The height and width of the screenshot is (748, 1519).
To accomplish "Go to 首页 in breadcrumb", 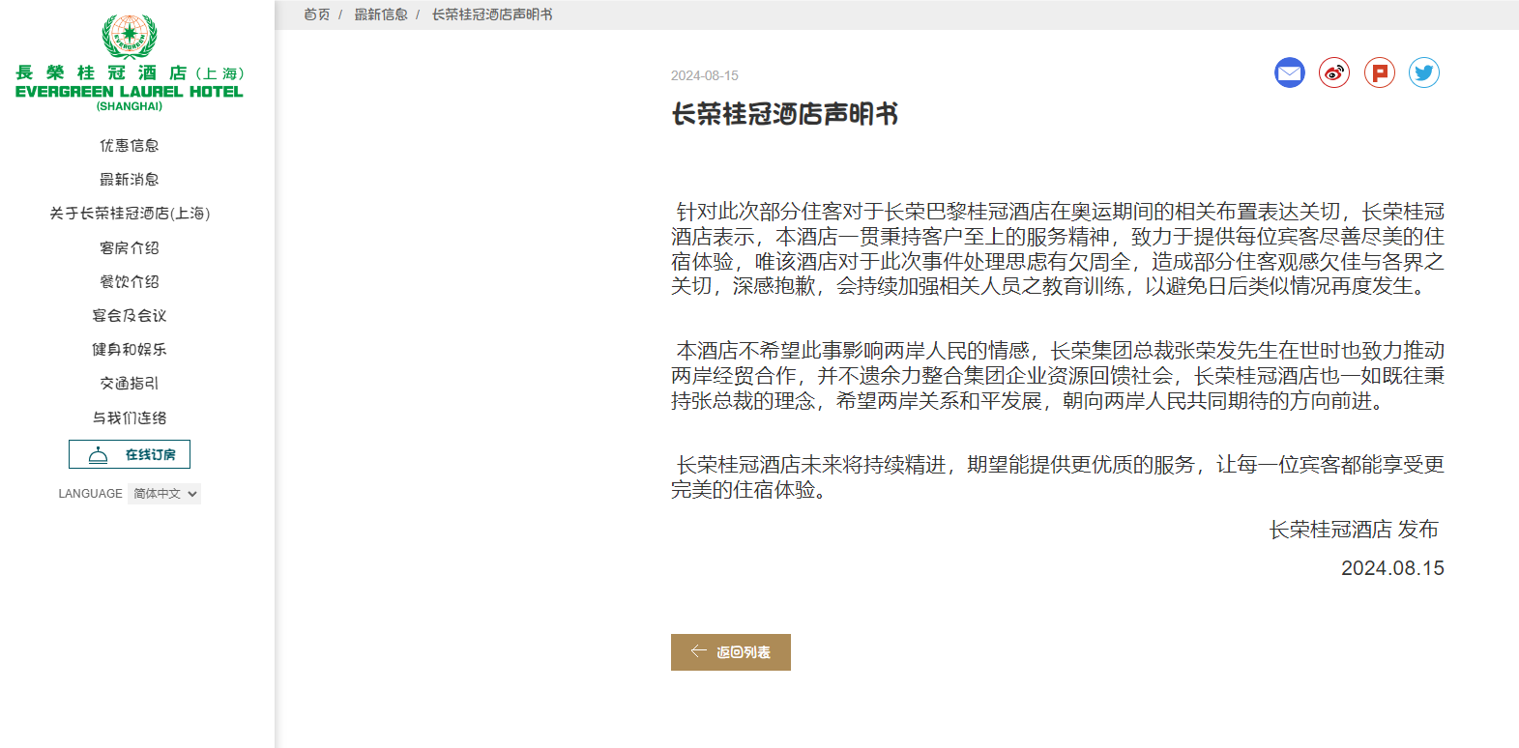I will (317, 14).
